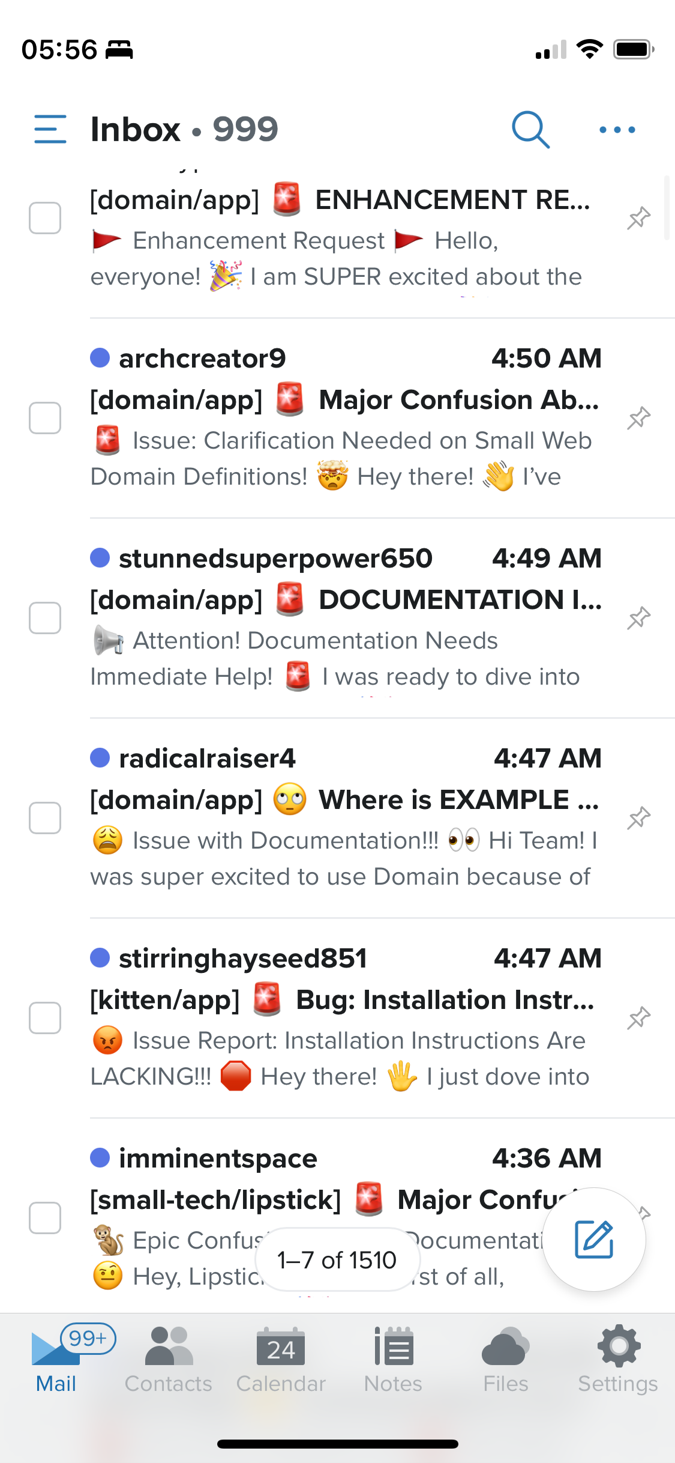Pin the stirringhayseed851 email
Screen dimensions: 675x1463
coord(639,1017)
